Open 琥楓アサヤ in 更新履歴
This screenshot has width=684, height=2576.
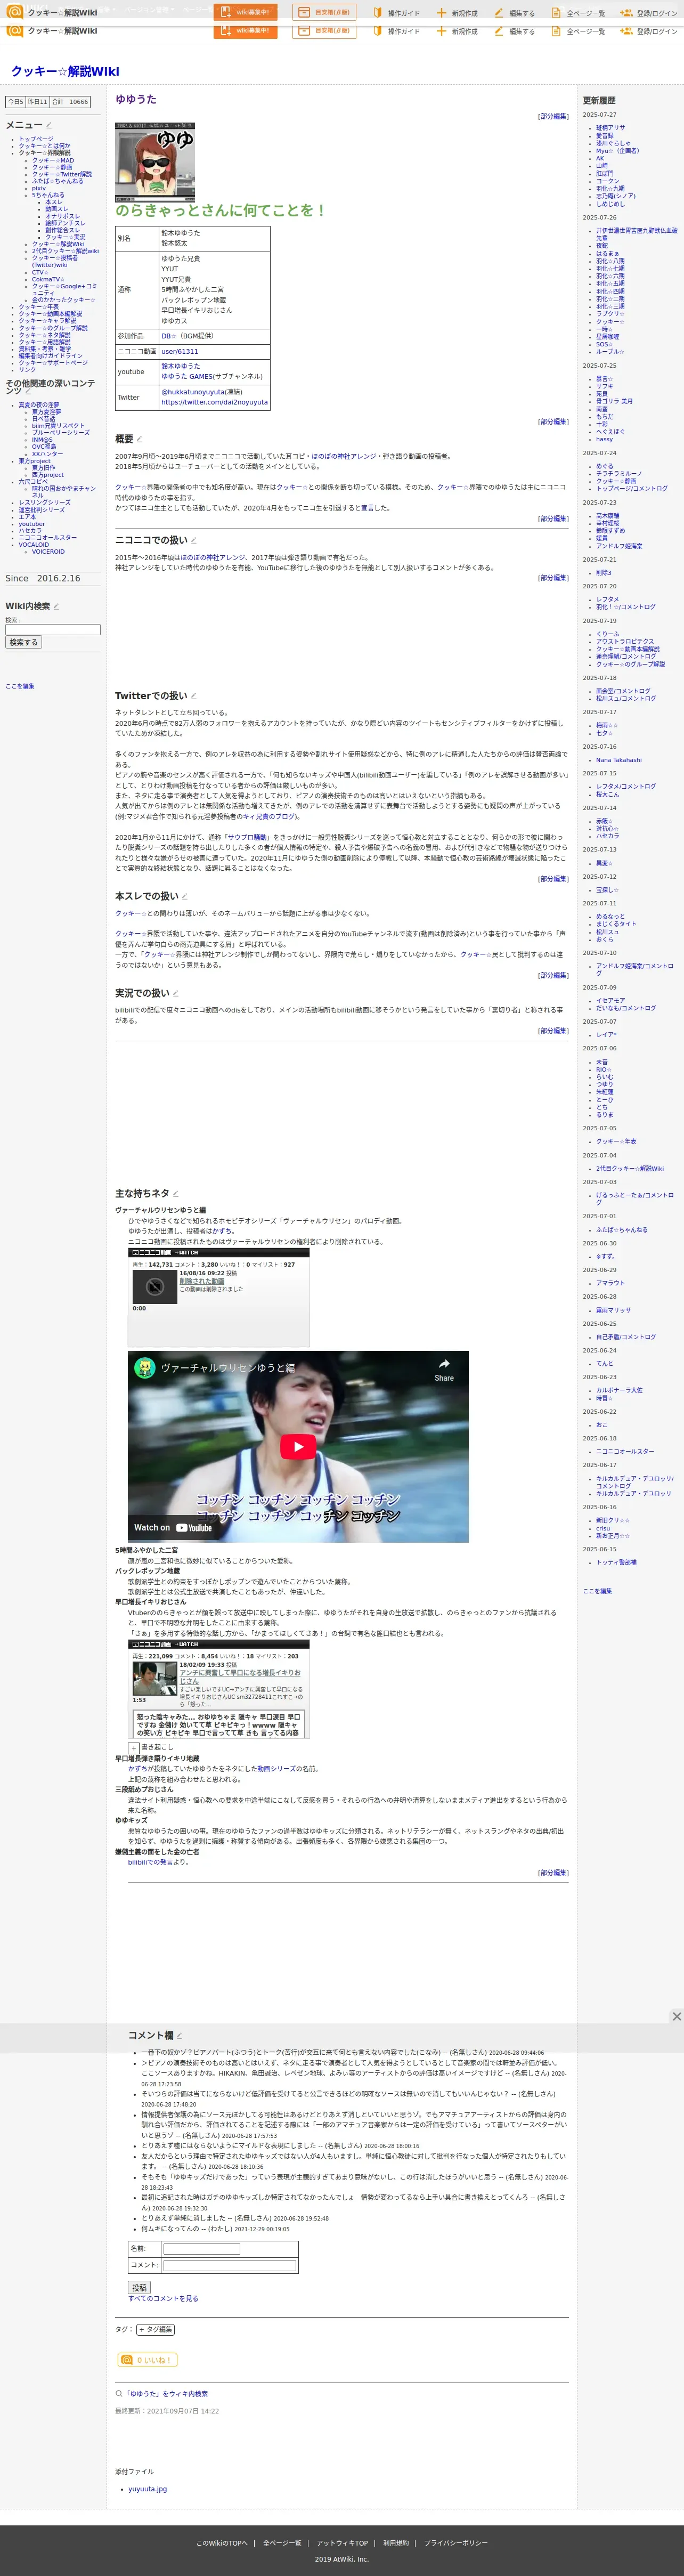pyautogui.click(x=611, y=128)
